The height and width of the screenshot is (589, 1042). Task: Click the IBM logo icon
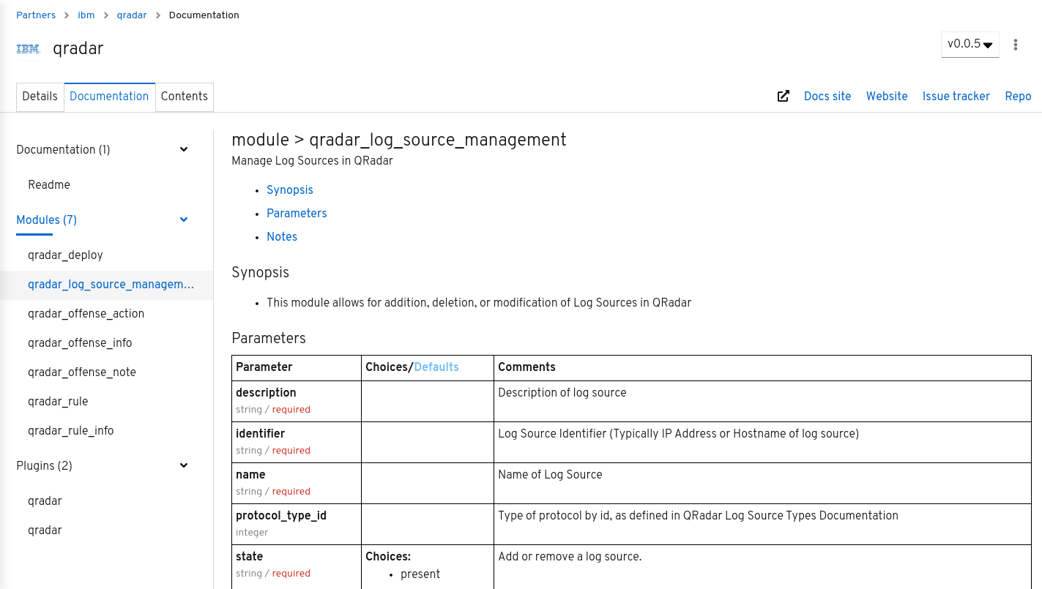[x=28, y=49]
